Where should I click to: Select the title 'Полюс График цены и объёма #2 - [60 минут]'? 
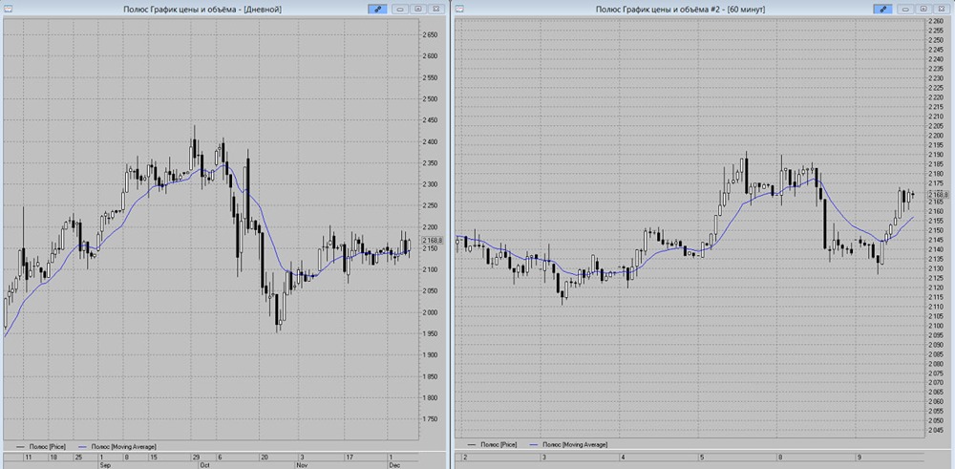click(681, 10)
